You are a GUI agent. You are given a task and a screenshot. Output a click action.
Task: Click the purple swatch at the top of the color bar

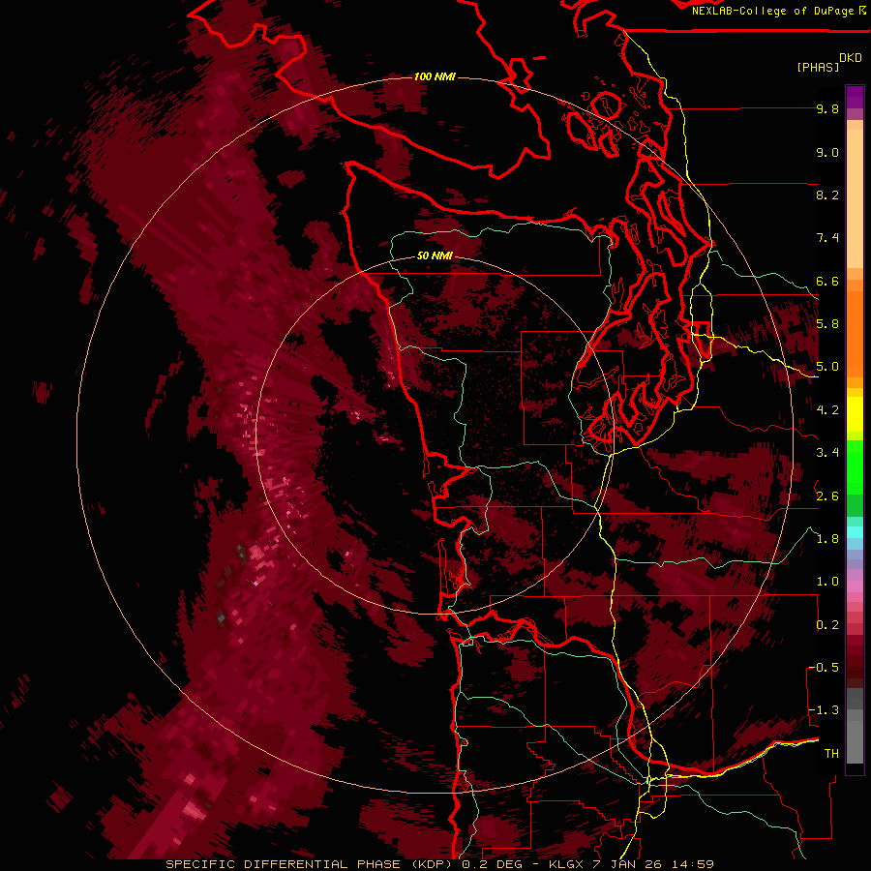[x=855, y=98]
